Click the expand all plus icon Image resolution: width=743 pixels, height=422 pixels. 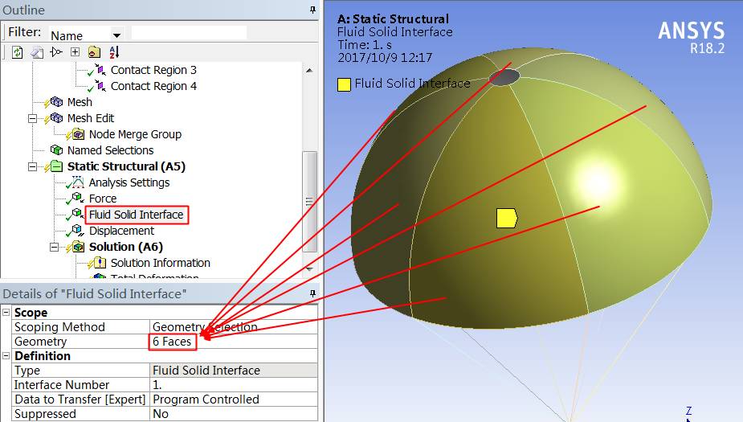point(75,51)
